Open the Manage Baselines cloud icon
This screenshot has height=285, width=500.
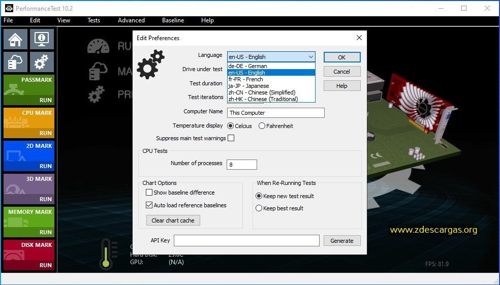[x=15, y=62]
